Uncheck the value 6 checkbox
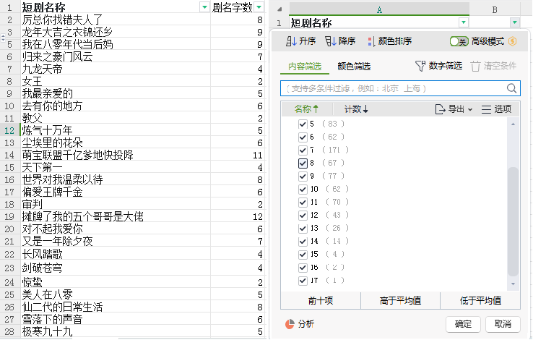This screenshot has width=533, height=340. click(x=303, y=137)
